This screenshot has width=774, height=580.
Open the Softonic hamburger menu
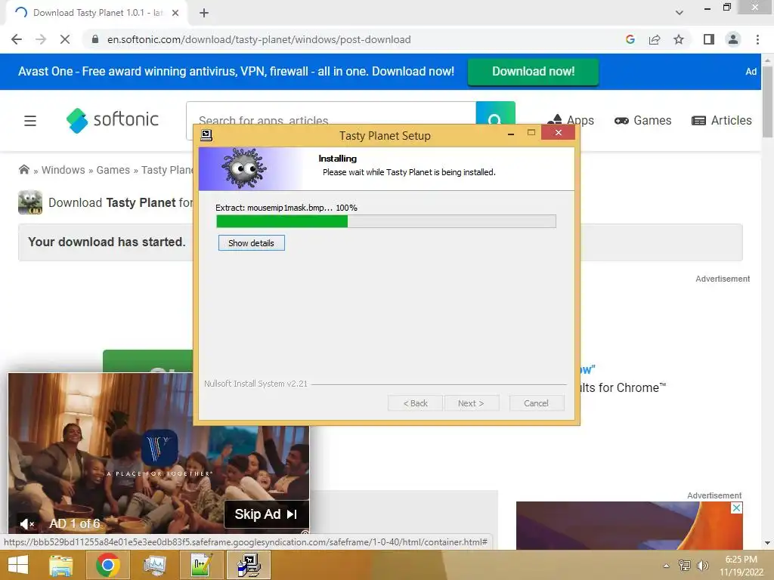click(x=30, y=120)
